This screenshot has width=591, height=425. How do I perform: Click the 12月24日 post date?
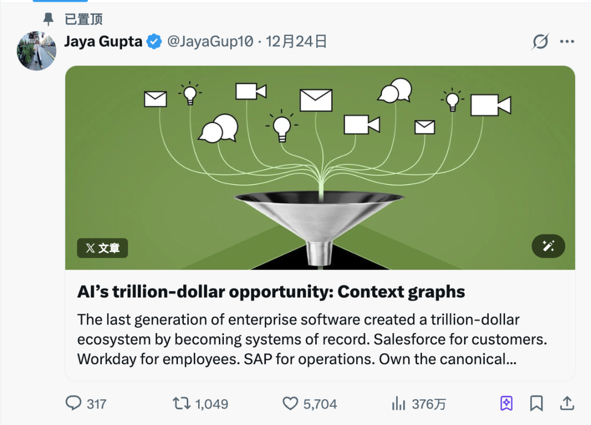pos(297,42)
